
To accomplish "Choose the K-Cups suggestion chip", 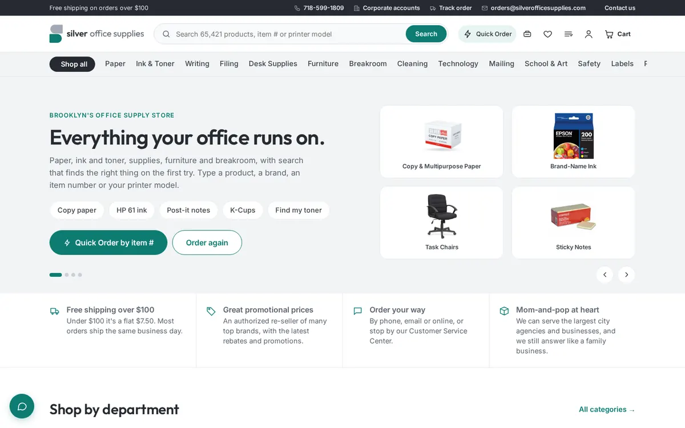I will click(x=243, y=211).
